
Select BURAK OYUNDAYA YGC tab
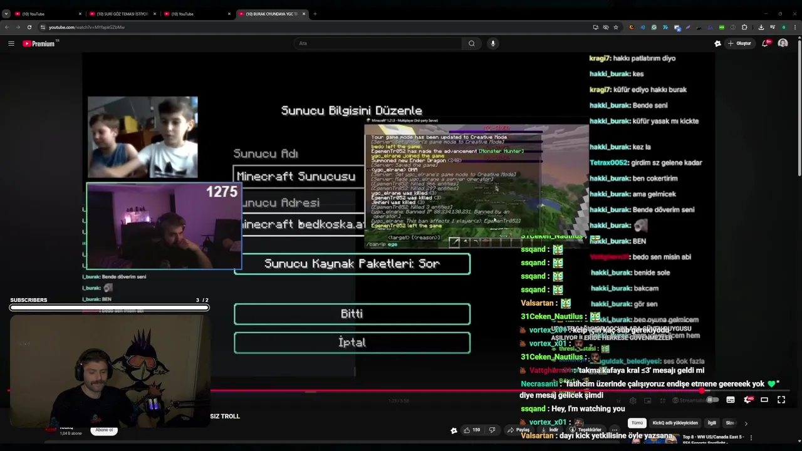271,14
